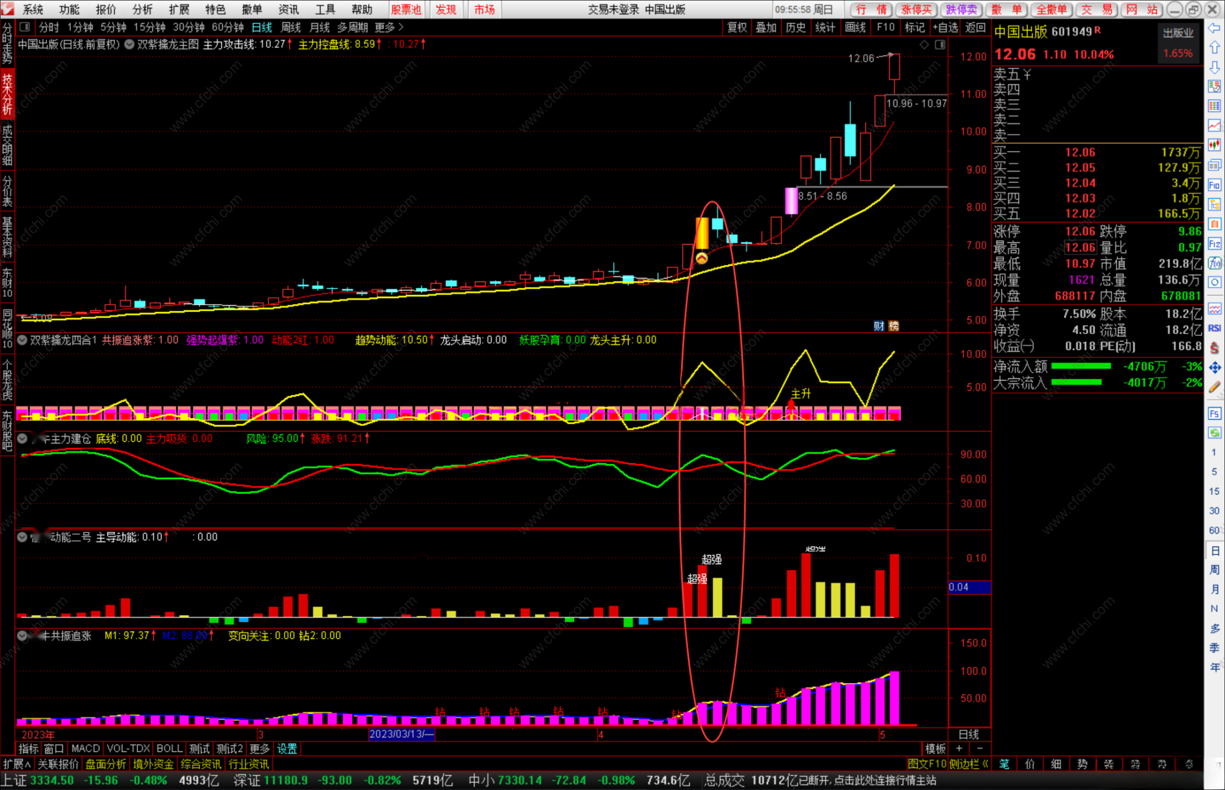Image resolution: width=1225 pixels, height=790 pixels.
Task: Collapse the 侧边栏 sidebar toggle
Action: click(x=968, y=764)
